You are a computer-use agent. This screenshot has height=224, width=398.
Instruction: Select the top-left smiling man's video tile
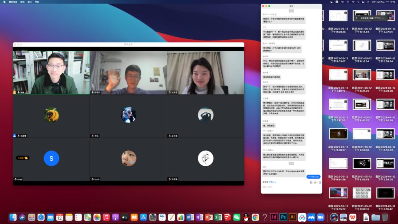point(51,73)
